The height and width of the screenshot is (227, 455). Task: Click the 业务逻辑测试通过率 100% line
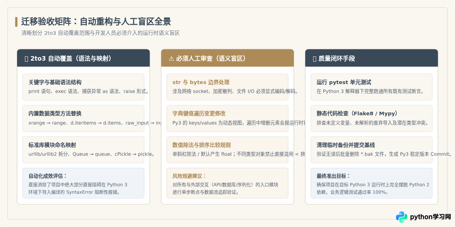point(352,192)
